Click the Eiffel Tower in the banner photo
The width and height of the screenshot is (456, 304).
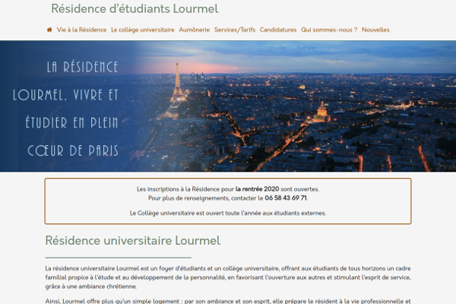(178, 84)
